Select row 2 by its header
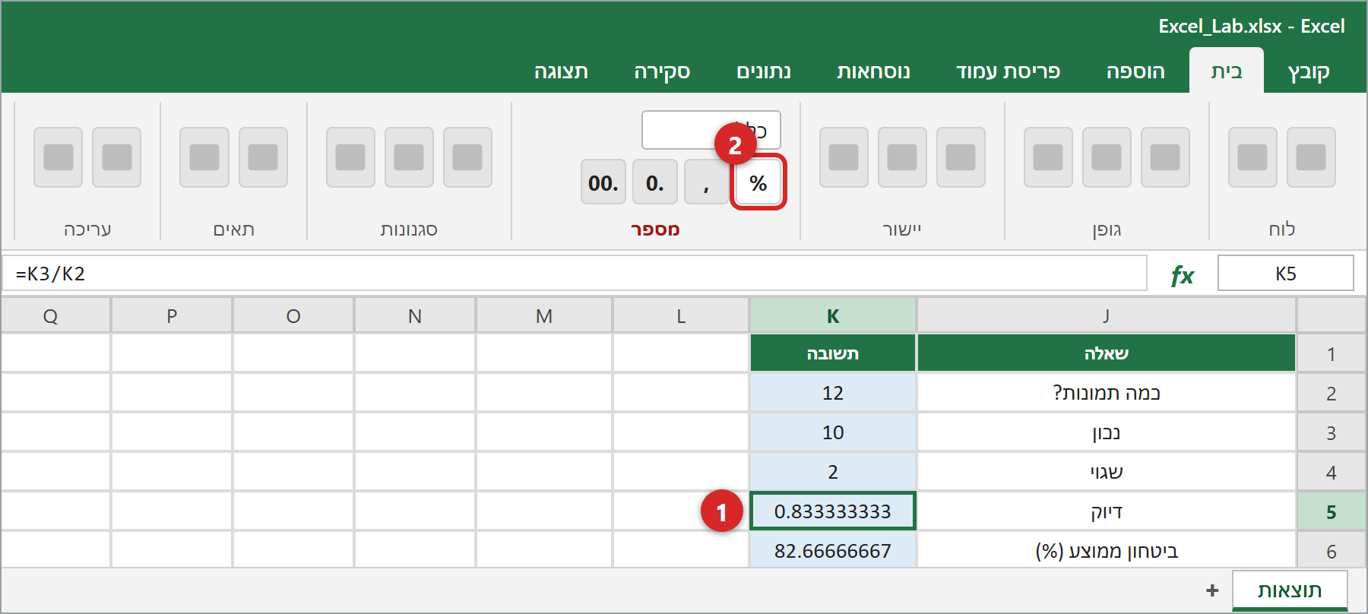 [1332, 393]
